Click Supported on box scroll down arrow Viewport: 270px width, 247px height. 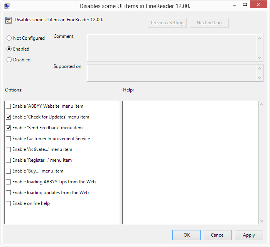click(260, 78)
